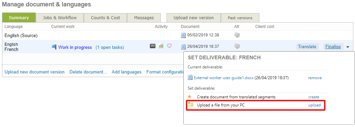The width and height of the screenshot is (355, 127).
Task: Open the English source attachments paperclip icon
Action: click(237, 35)
